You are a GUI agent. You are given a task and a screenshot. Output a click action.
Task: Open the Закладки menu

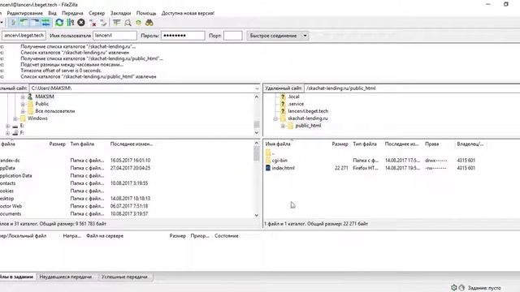121,13
